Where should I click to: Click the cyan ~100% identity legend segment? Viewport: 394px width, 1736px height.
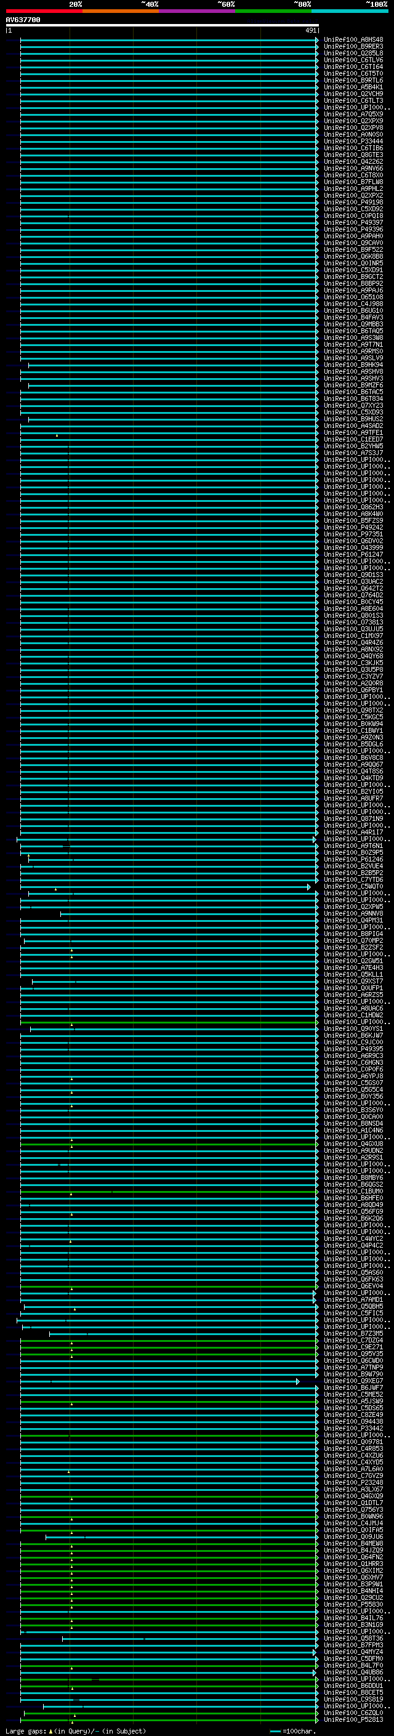pos(350,12)
